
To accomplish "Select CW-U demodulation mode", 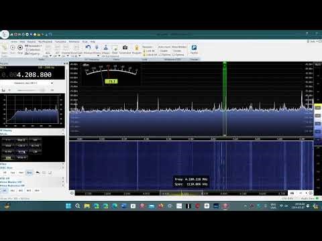I will click(21, 146).
